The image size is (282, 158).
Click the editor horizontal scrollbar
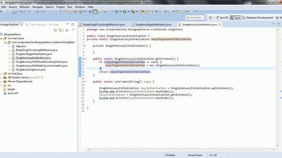click(181, 149)
